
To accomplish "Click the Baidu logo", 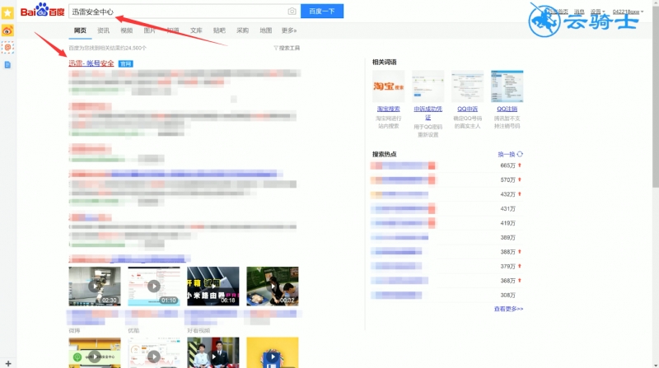I will pyautogui.click(x=42, y=11).
